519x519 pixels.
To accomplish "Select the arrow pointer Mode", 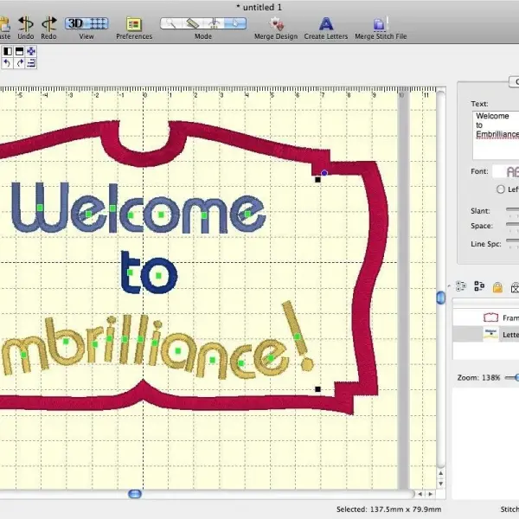I will pyautogui.click(x=235, y=23).
